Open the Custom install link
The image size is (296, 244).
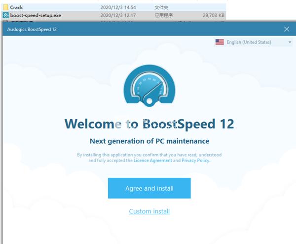click(149, 211)
